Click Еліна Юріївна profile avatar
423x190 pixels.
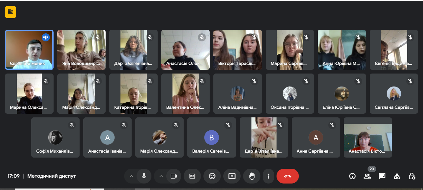(342, 94)
